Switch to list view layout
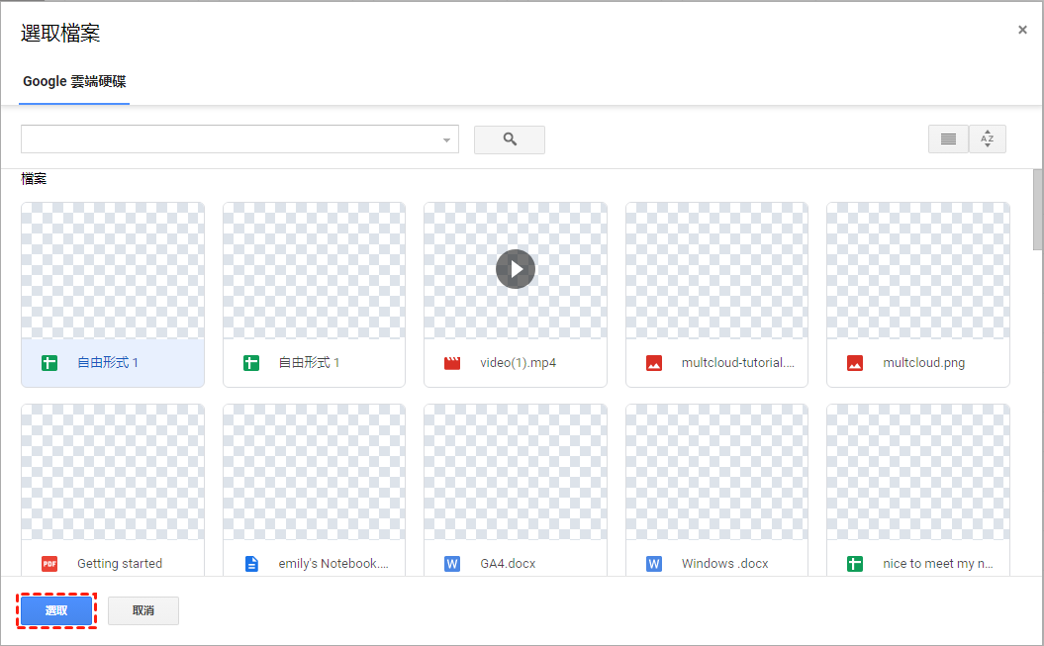 (948, 139)
